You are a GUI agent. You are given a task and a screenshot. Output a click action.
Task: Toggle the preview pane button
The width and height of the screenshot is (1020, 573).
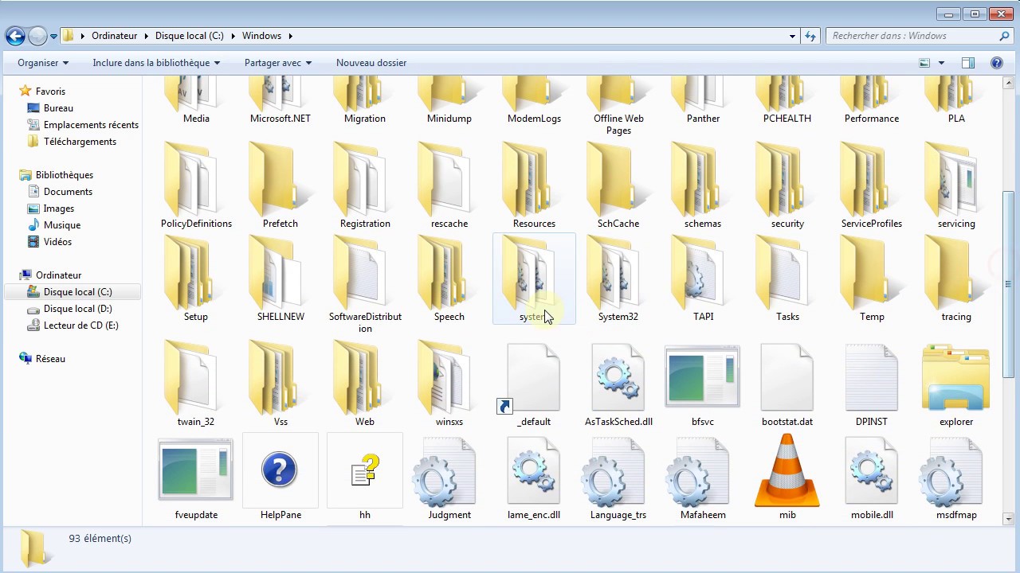[x=967, y=63]
